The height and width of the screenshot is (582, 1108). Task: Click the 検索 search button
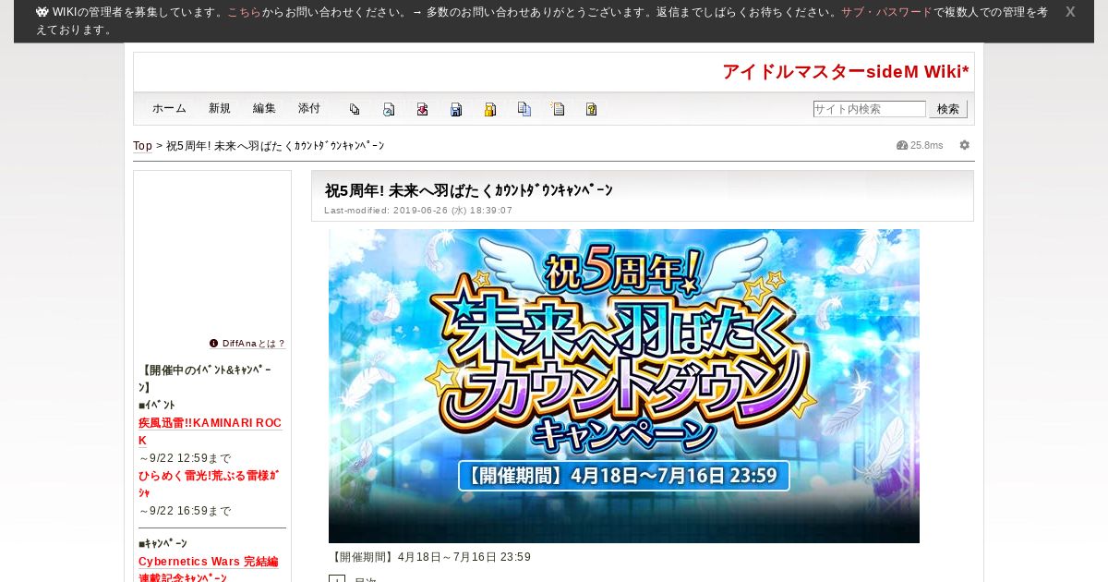point(948,109)
